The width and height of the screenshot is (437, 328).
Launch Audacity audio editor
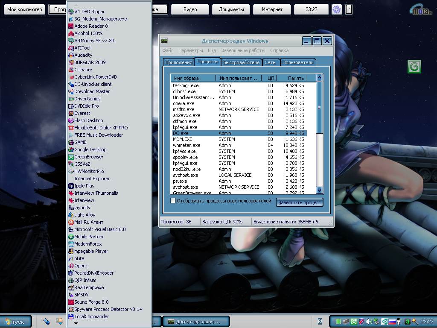(x=80, y=55)
